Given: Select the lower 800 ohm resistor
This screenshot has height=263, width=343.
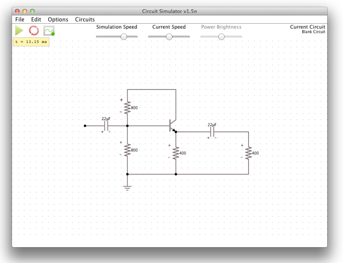Looking at the screenshot, I should click(x=127, y=150).
